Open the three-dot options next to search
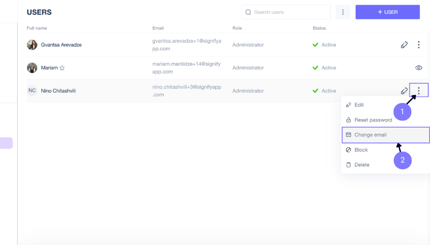Image resolution: width=430 pixels, height=245 pixels. (343, 12)
